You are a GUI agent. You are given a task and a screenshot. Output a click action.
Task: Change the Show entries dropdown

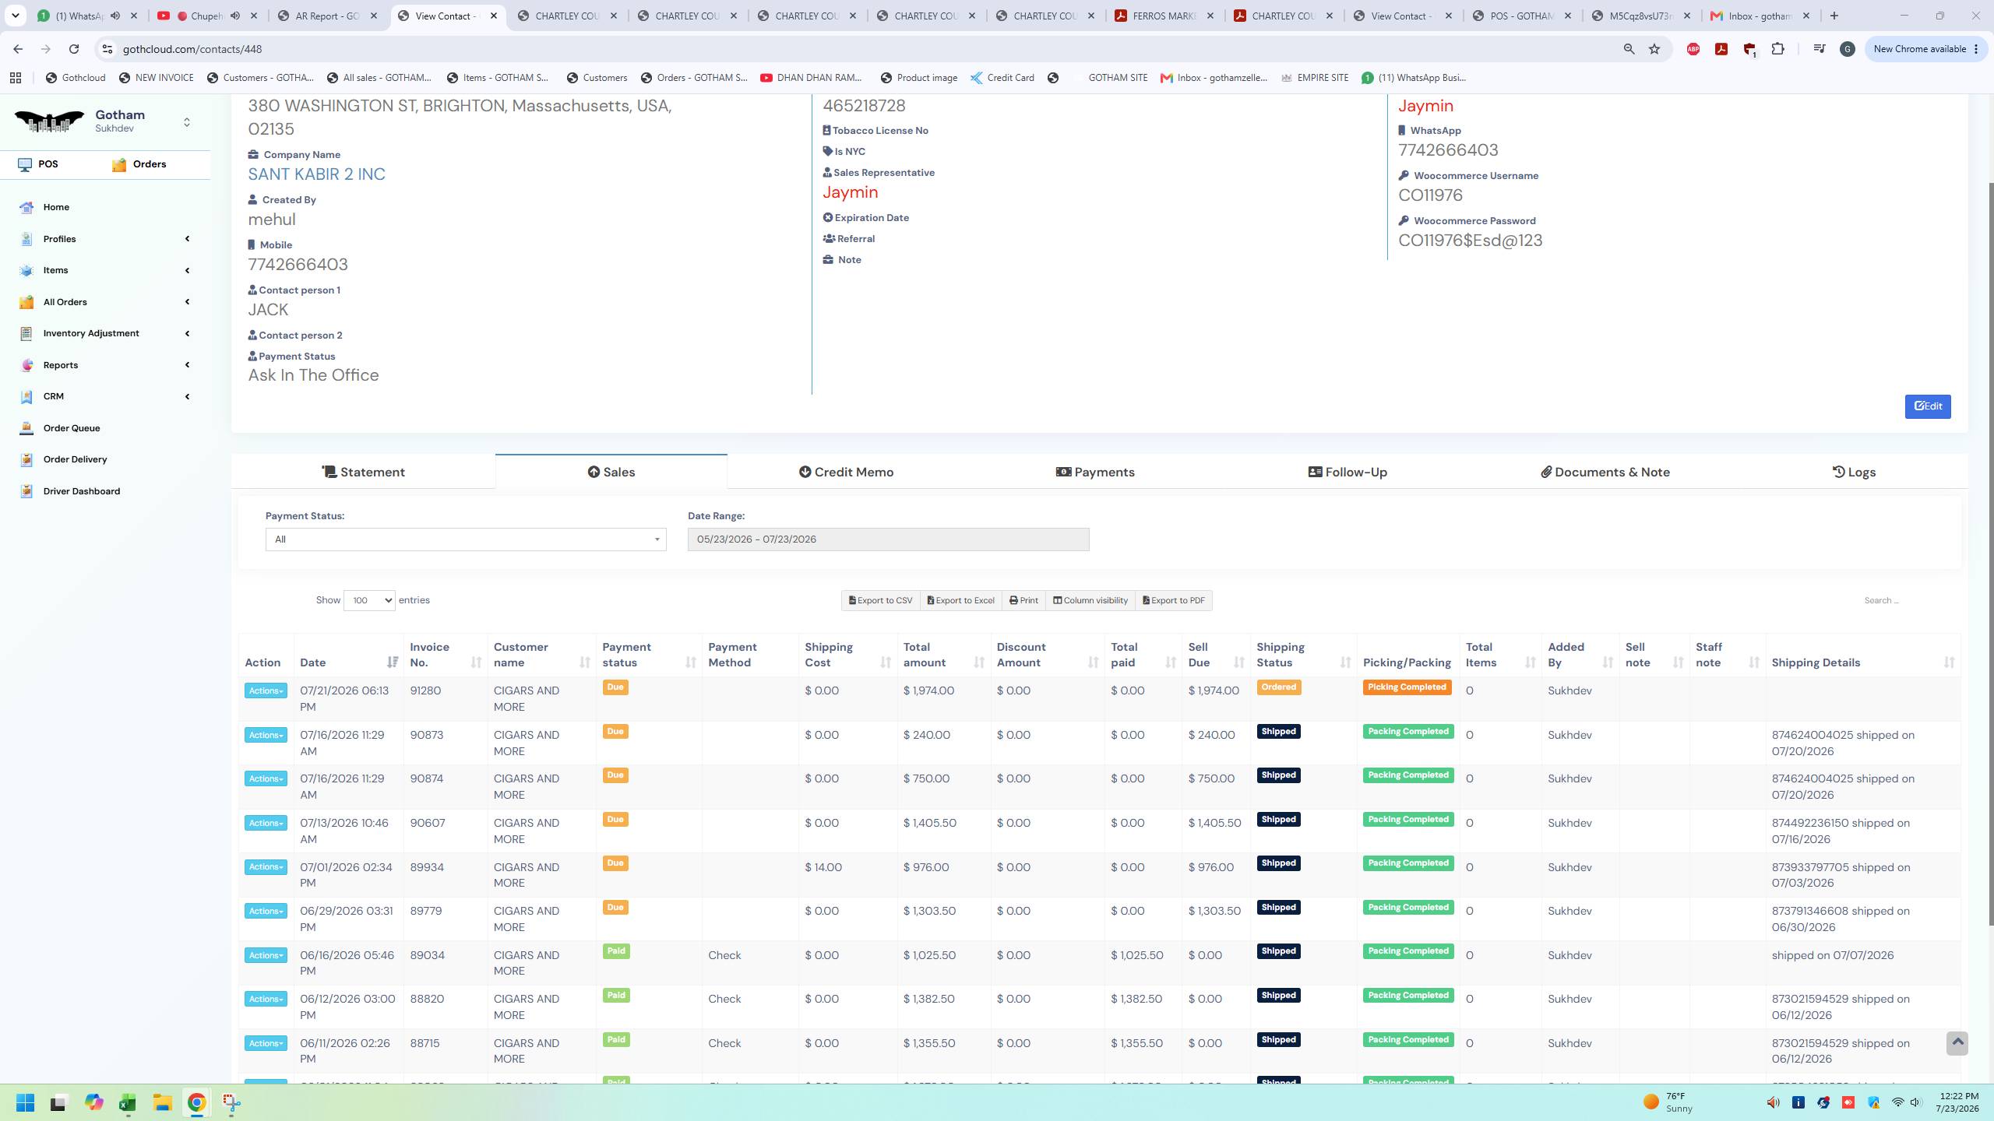click(369, 600)
